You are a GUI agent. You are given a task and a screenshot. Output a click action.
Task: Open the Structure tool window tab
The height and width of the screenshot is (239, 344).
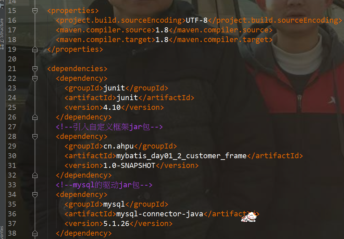[2, 31]
